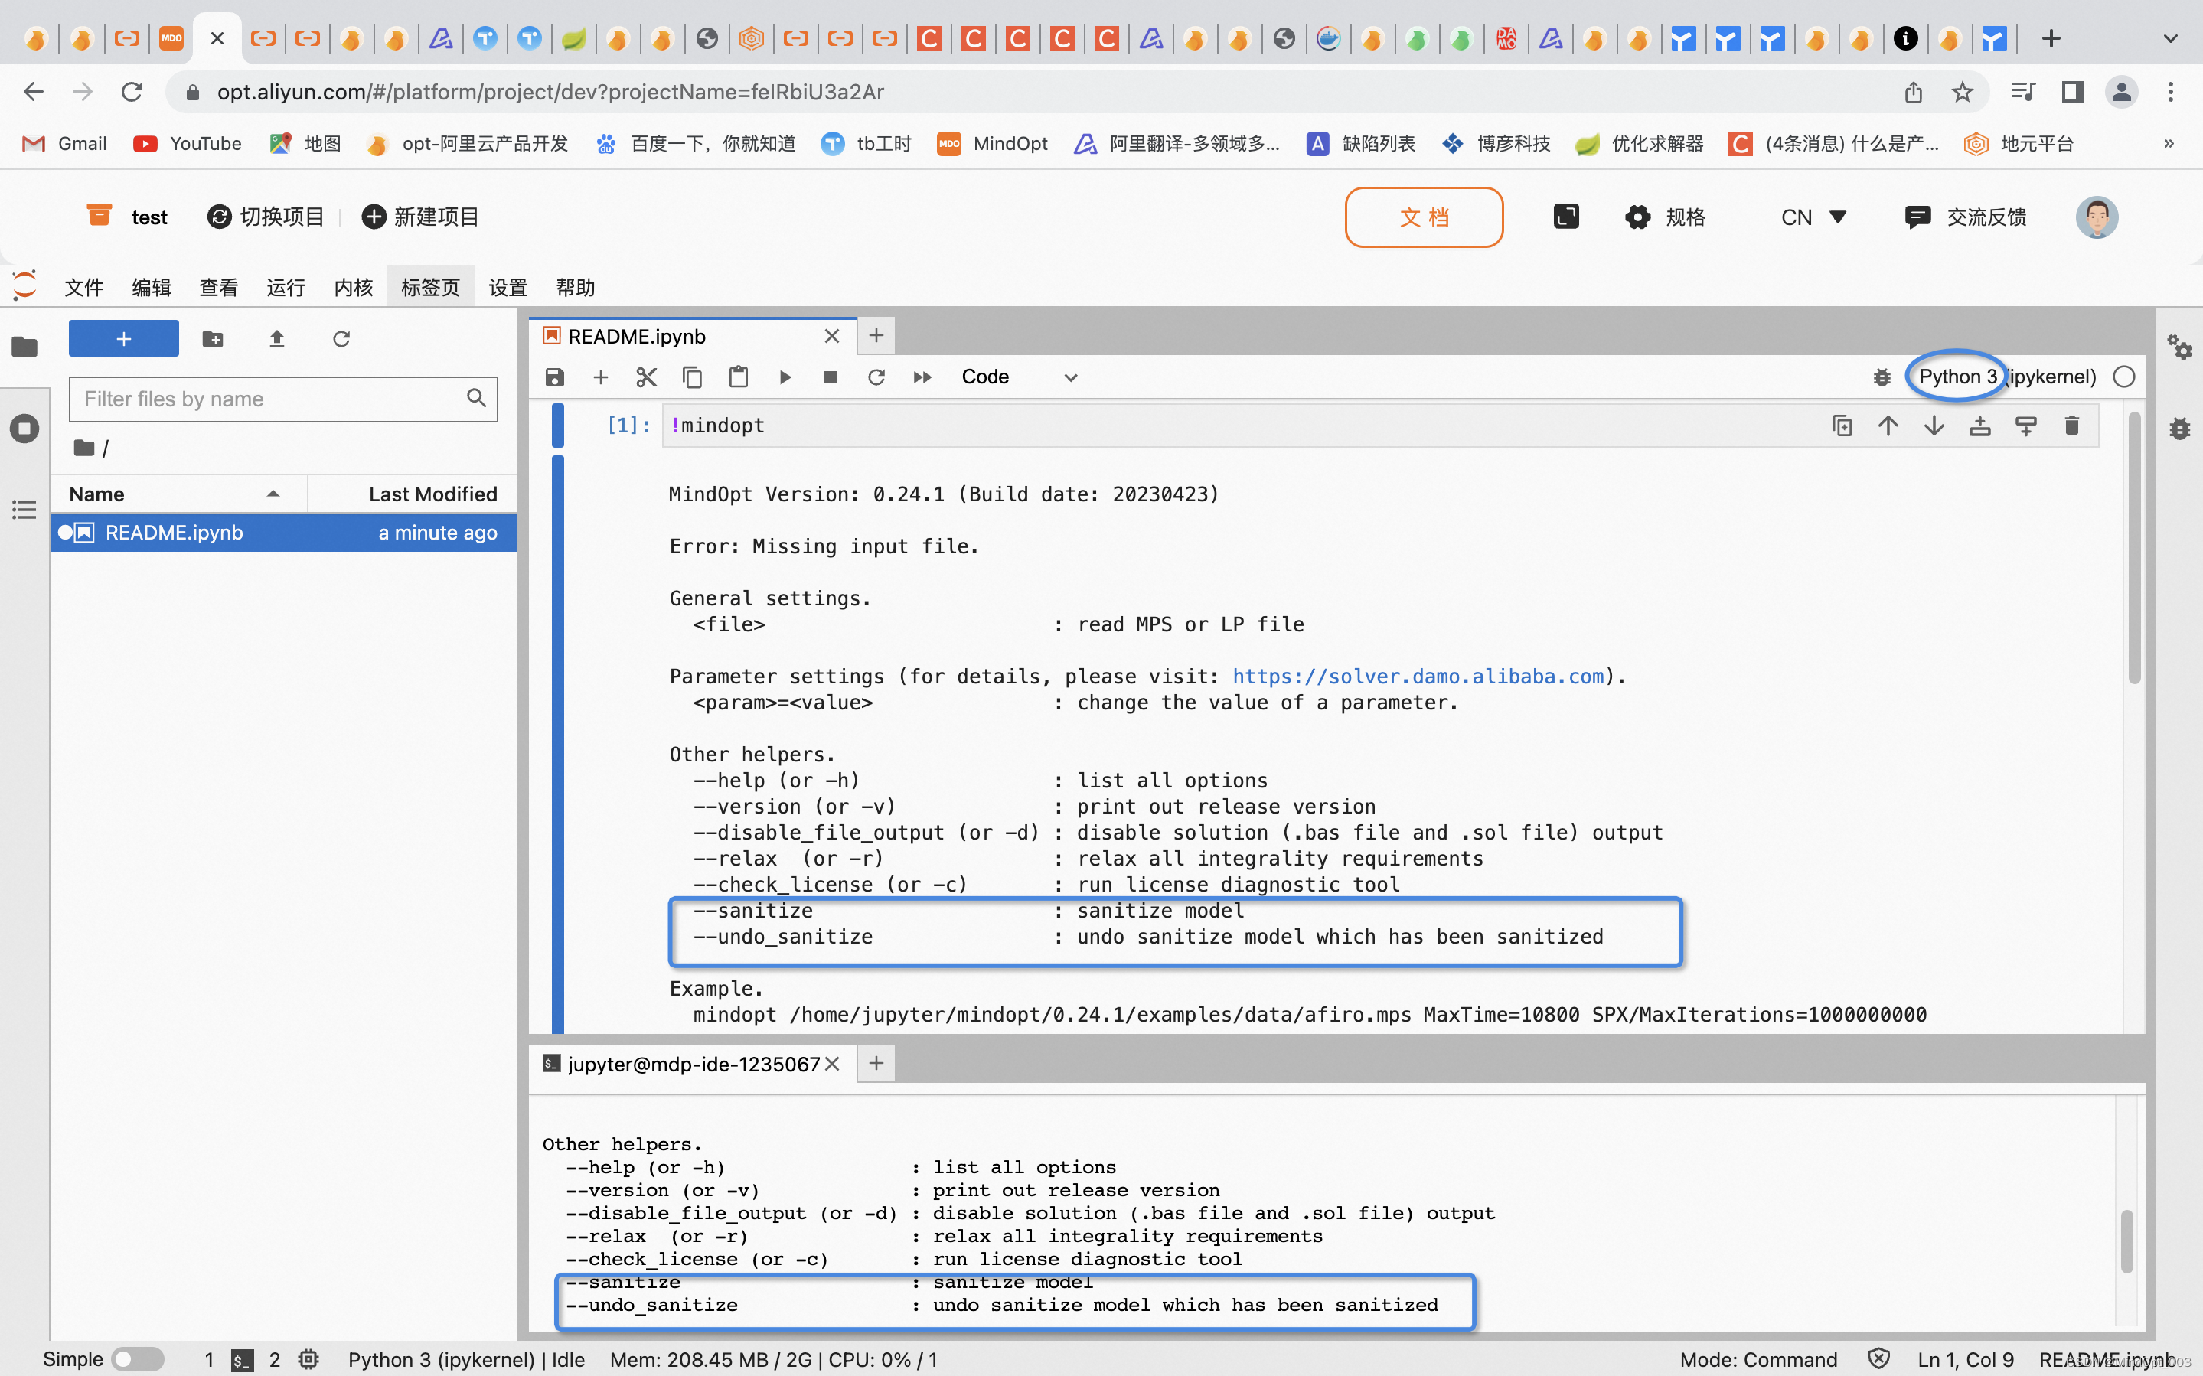Interrupt the kernel with the stop icon
This screenshot has height=1376, width=2203.
[x=830, y=377]
